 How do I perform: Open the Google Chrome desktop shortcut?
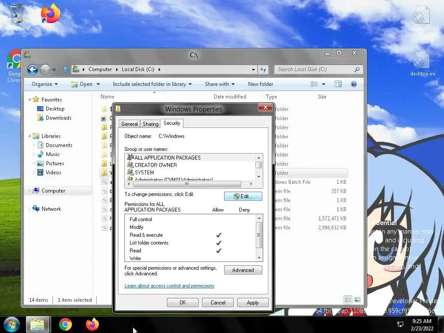14,66
